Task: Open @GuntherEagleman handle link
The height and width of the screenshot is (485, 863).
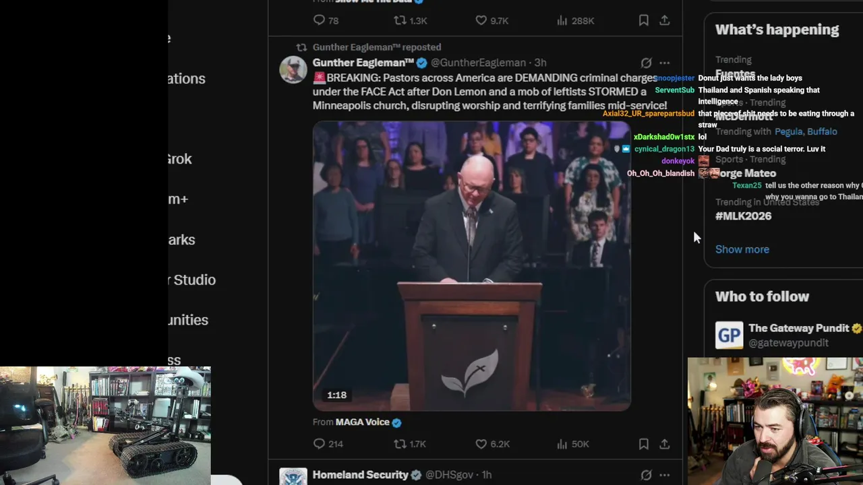Action: [x=478, y=63]
